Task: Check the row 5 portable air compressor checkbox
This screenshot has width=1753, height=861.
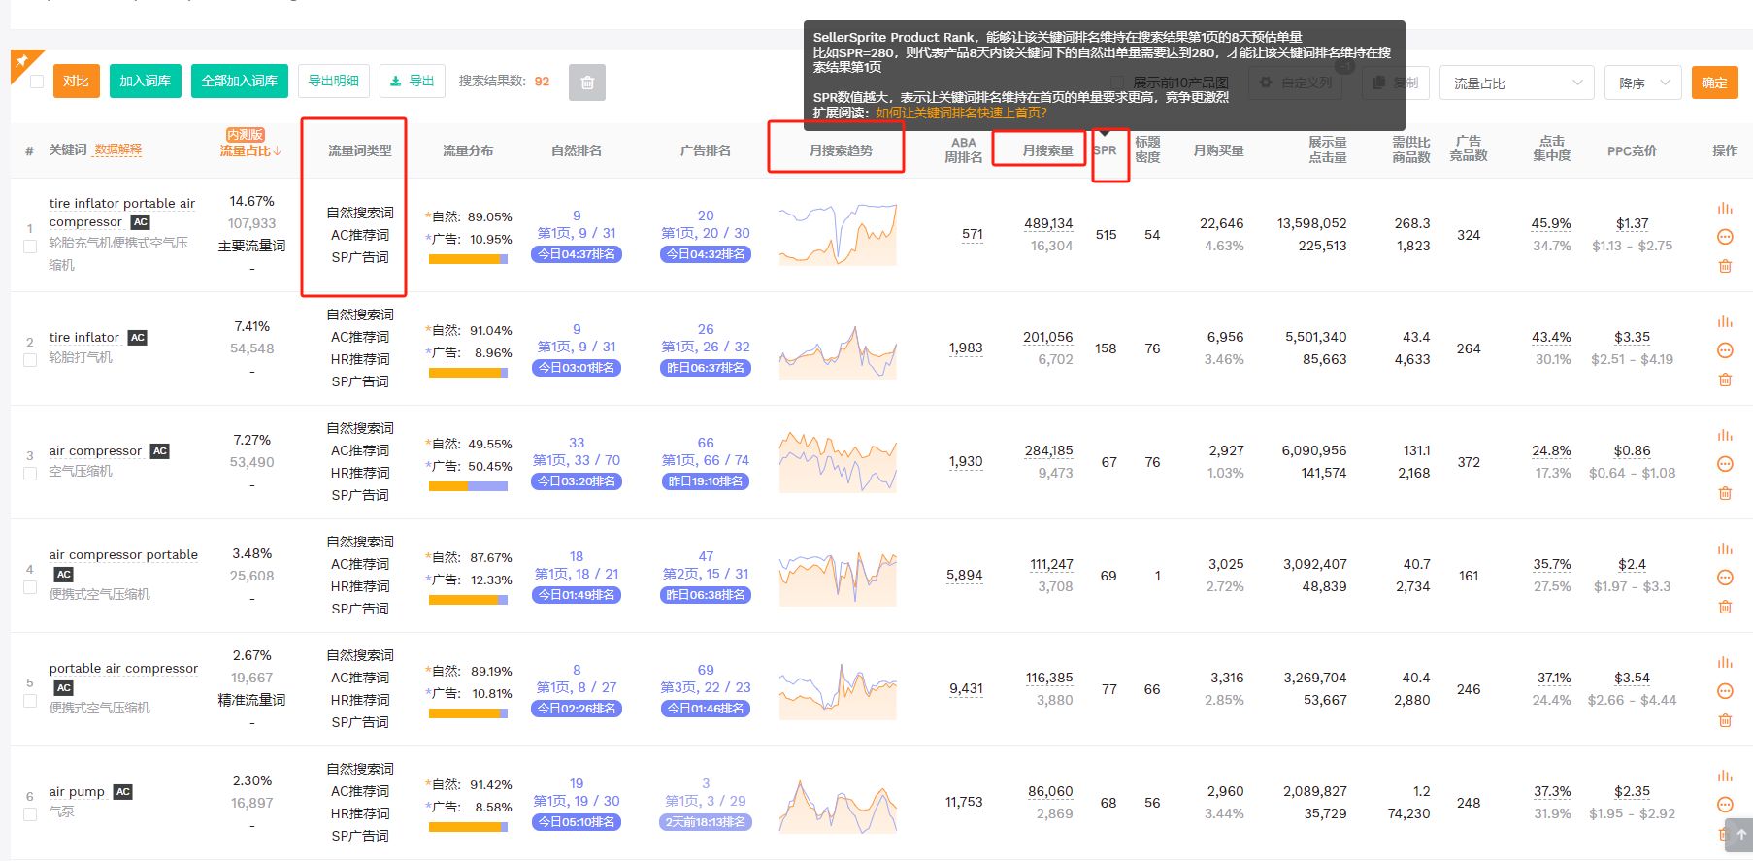Action: tap(29, 701)
